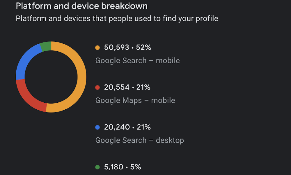Click the 20,554 · 21% value
291x175 pixels.
tap(127, 87)
